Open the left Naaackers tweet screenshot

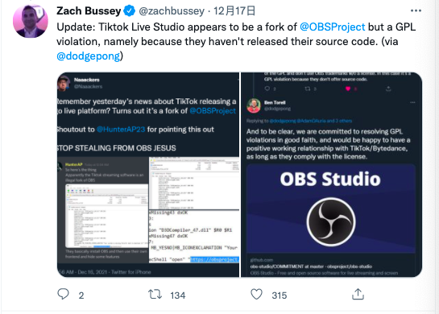[148, 175]
